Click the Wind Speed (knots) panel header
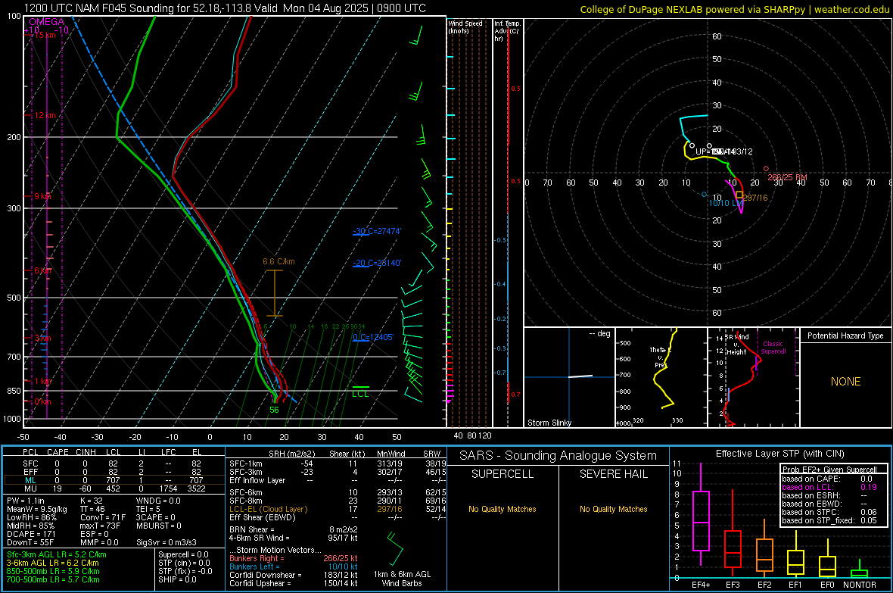893x593 pixels. pyautogui.click(x=465, y=27)
